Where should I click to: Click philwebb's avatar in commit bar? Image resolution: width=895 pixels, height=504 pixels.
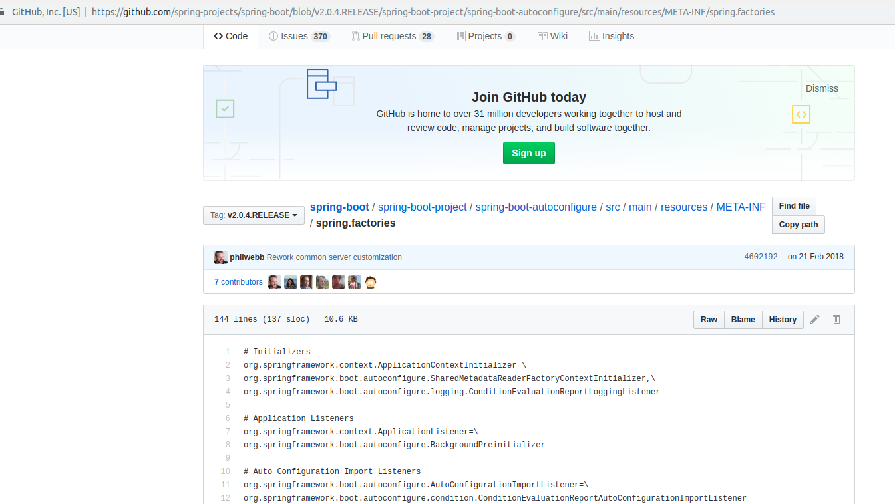[221, 257]
